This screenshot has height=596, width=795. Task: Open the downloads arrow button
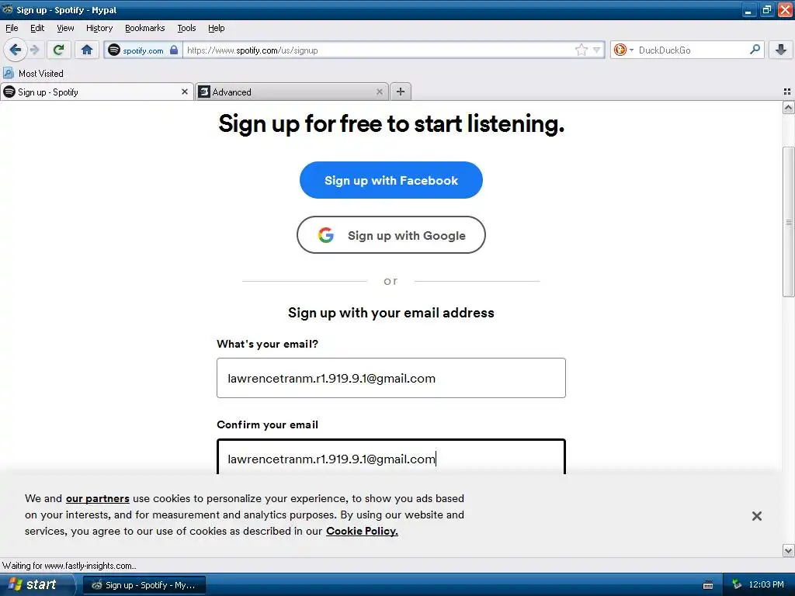[781, 50]
